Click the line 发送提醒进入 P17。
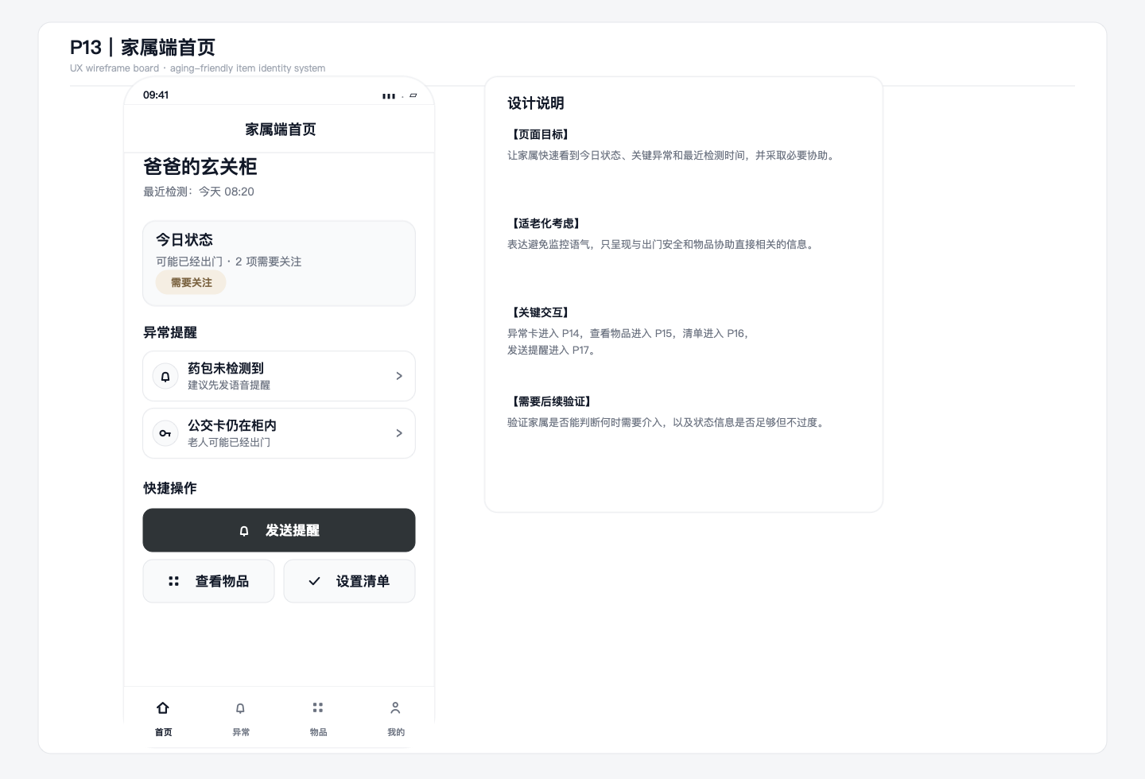1145x779 pixels. pos(551,350)
